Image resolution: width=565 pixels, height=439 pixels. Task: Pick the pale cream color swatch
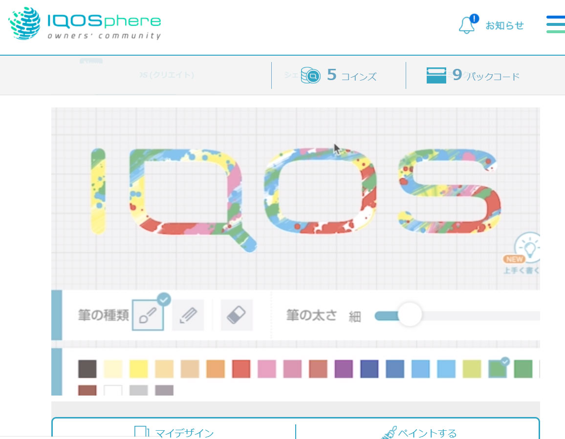pyautogui.click(x=113, y=369)
